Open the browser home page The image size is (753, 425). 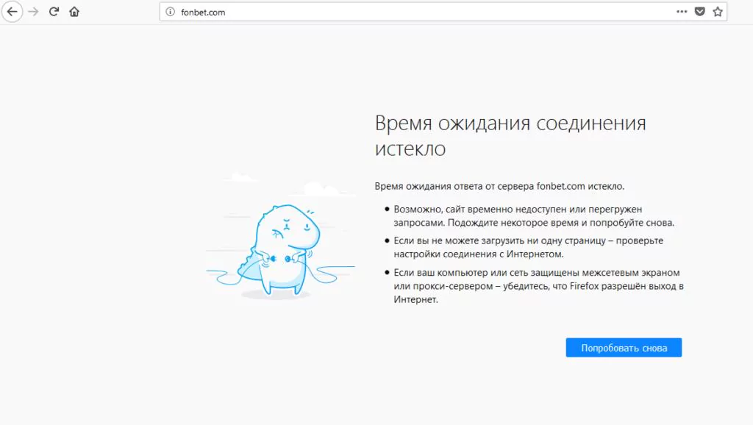pos(74,12)
